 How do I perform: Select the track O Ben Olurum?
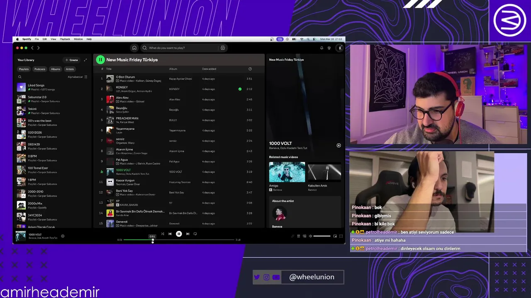[178, 79]
